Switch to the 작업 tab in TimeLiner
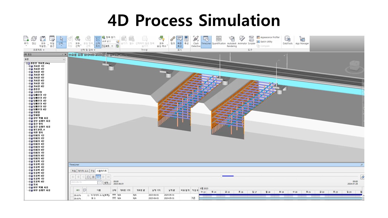The width and height of the screenshot is (388, 218). 74,171
